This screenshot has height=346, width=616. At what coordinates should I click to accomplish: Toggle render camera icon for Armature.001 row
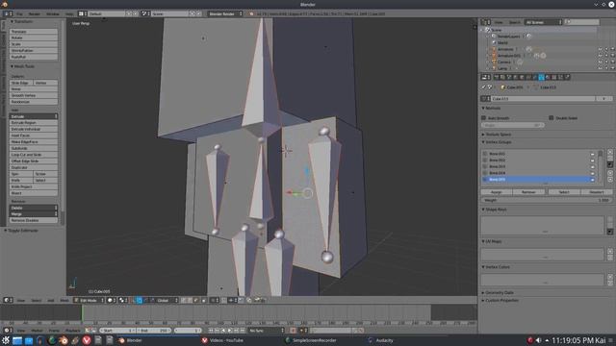pos(612,56)
